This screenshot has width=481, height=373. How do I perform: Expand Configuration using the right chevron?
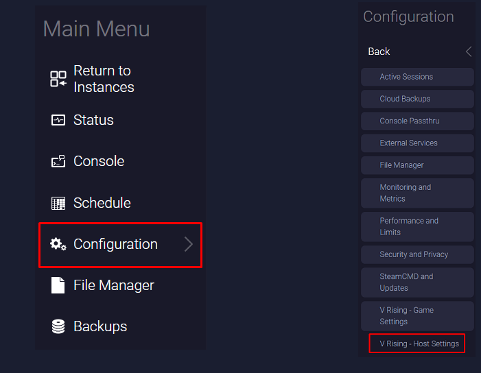coord(189,244)
